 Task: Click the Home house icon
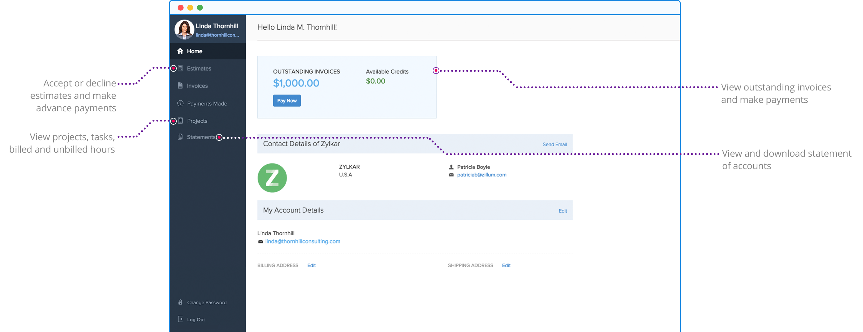coord(180,51)
